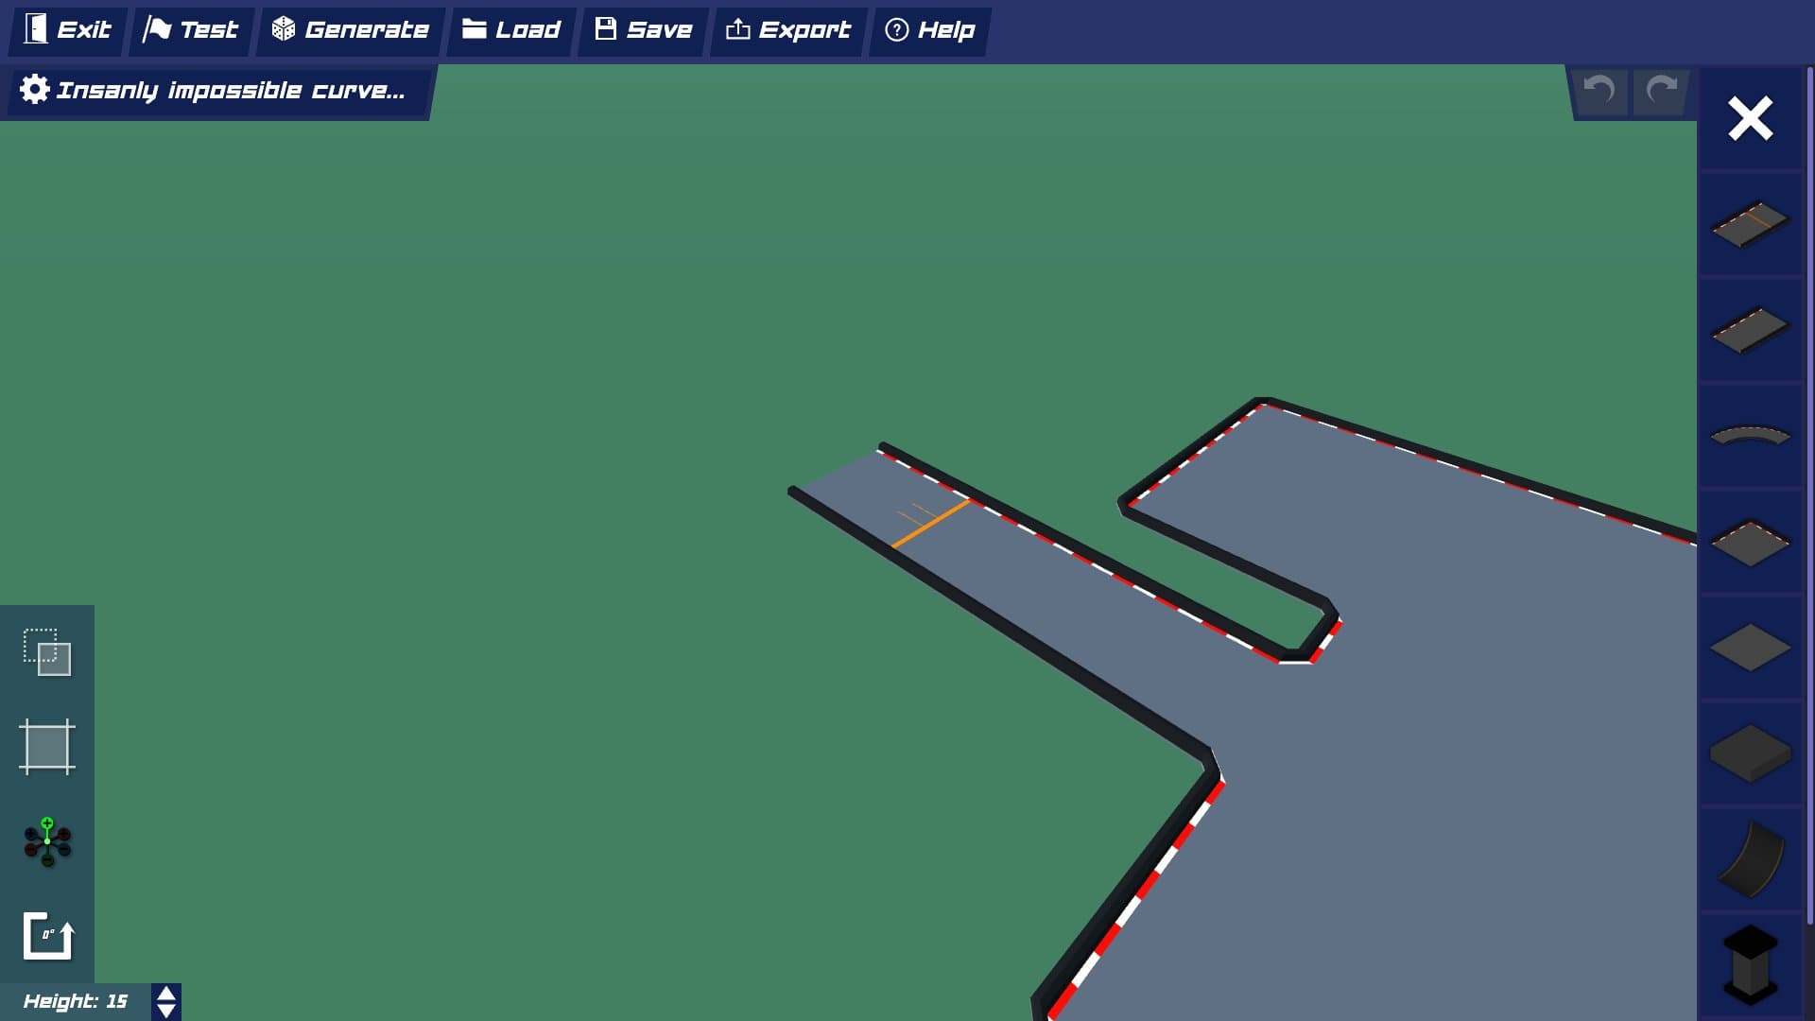The height and width of the screenshot is (1021, 1815).
Task: Toggle the axis movement gizmo tool
Action: coord(47,842)
